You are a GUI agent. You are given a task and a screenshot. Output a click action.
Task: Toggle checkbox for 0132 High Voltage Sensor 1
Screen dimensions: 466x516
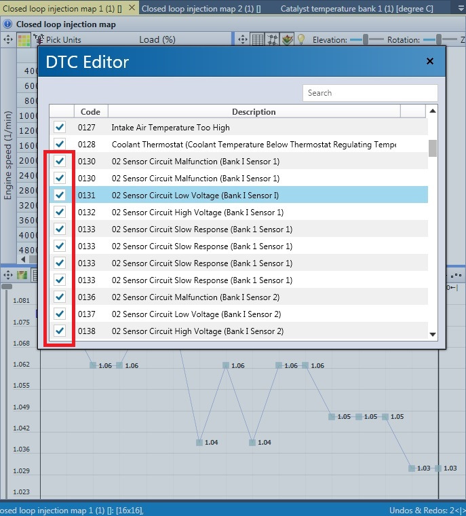click(60, 212)
